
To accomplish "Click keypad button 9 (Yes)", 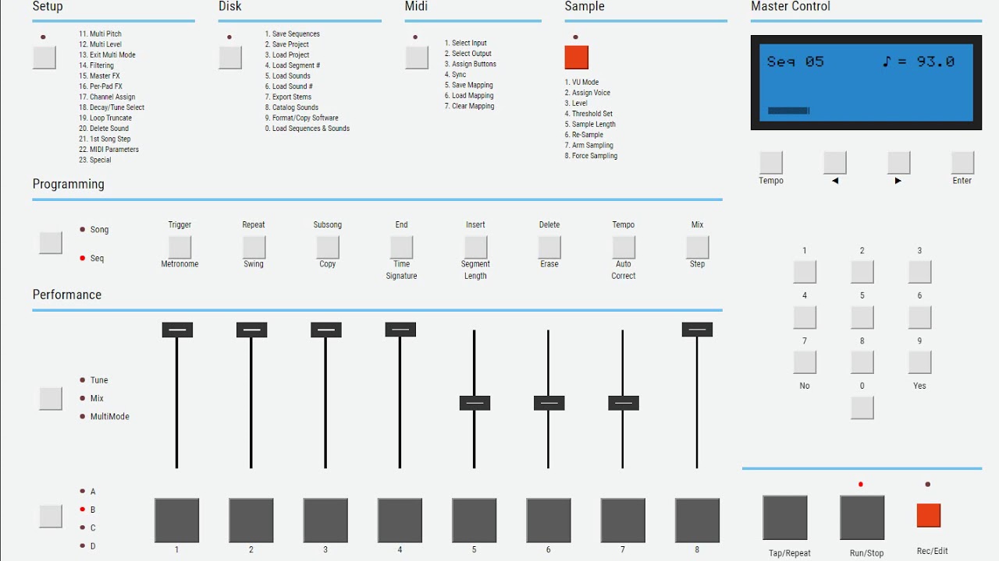I will pos(920,362).
